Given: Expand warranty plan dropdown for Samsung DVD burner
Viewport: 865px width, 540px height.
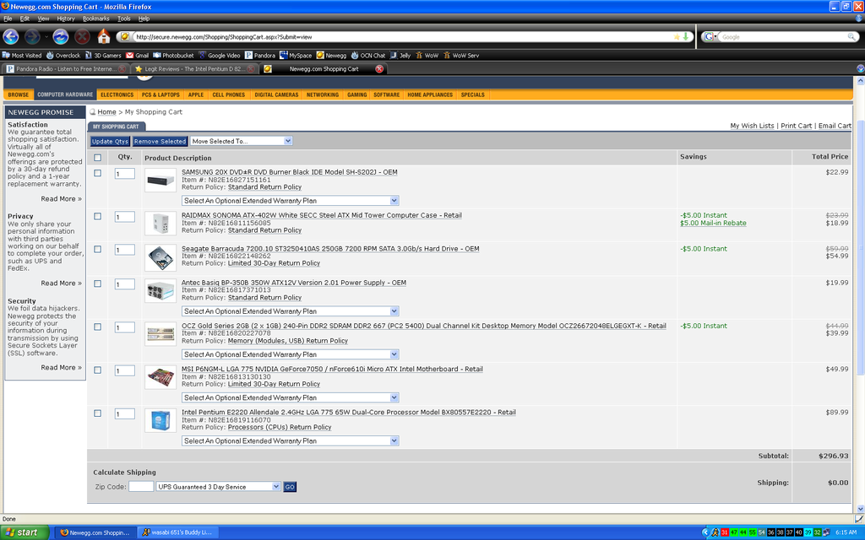Looking at the screenshot, I should [291, 201].
